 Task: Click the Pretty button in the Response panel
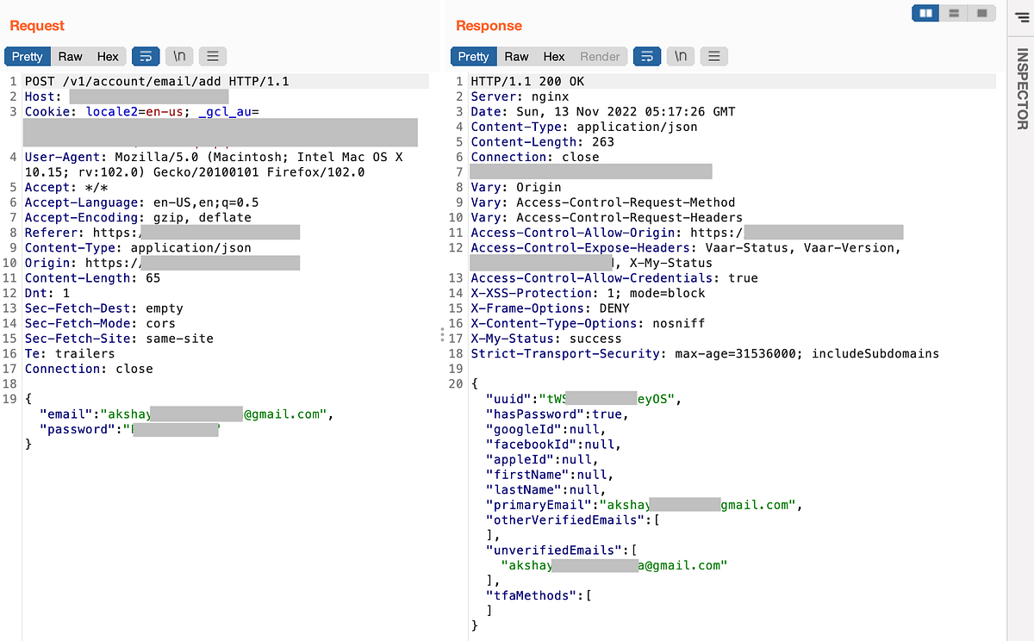473,56
